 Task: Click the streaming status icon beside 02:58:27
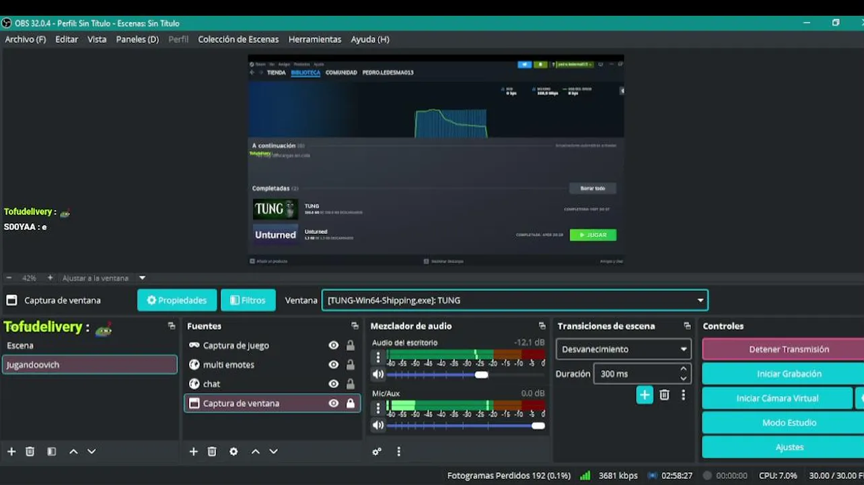click(652, 475)
